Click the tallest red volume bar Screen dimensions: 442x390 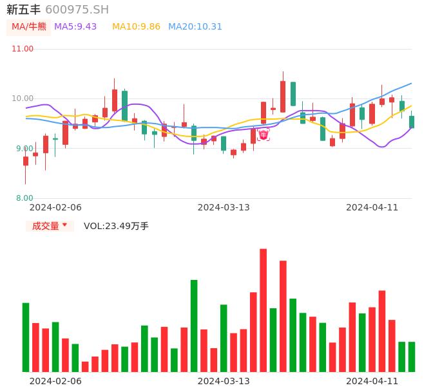pyautogui.click(x=263, y=310)
